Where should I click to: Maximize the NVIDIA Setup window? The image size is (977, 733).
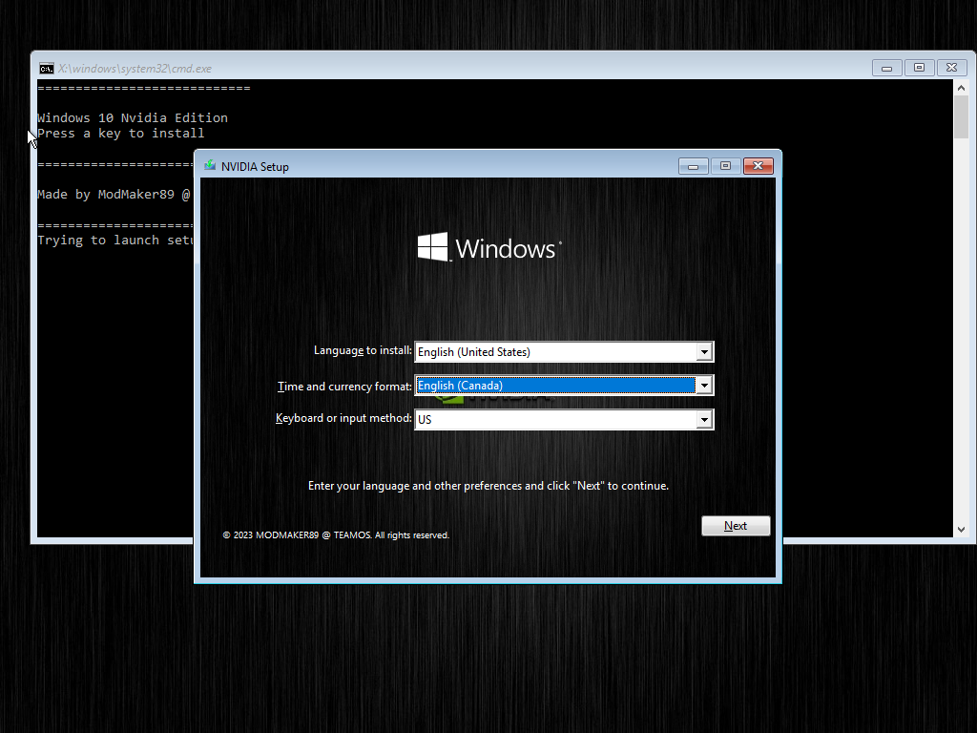point(725,166)
